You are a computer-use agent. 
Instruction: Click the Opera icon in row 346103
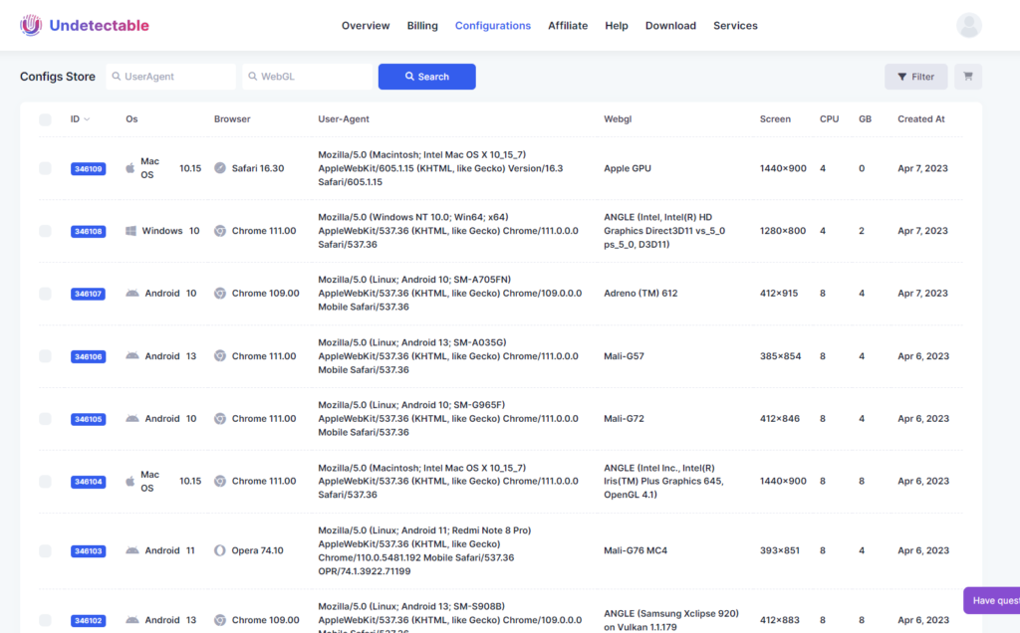point(220,550)
